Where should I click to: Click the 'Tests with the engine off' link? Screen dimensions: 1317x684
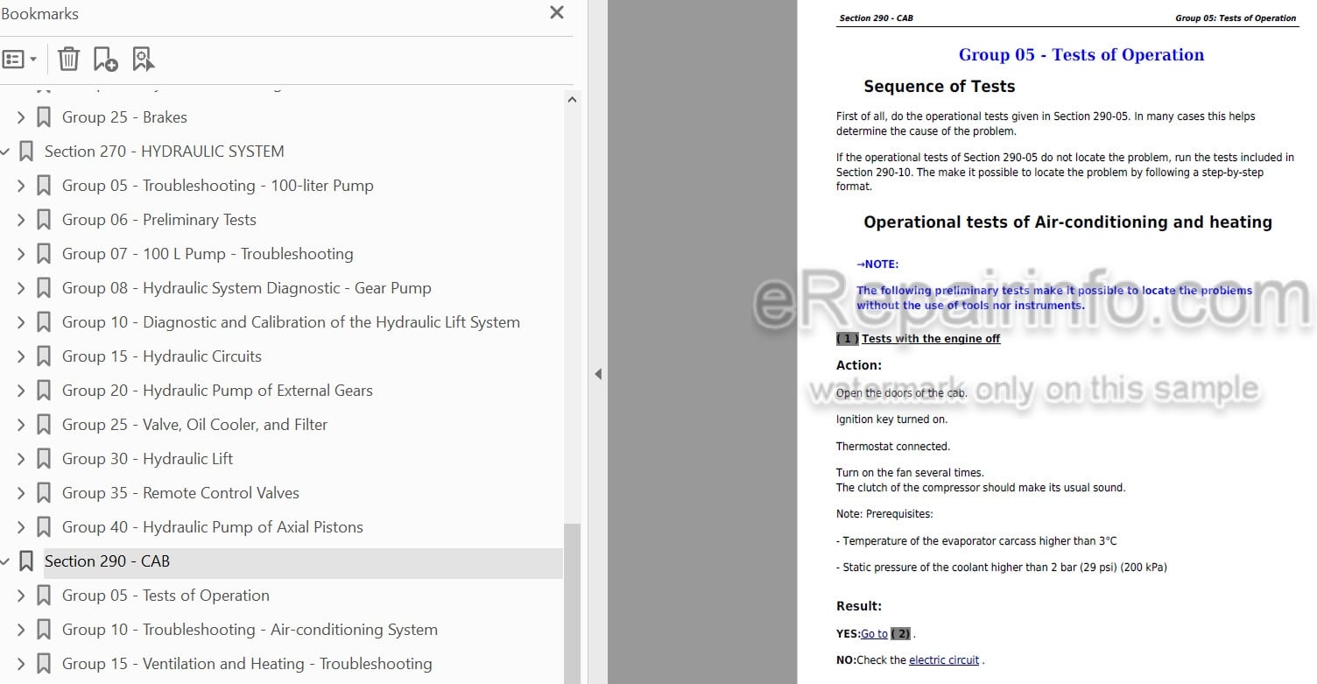pos(931,339)
